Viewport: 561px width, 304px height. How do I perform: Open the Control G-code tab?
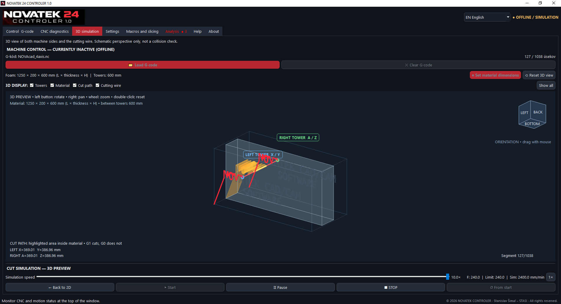click(x=20, y=31)
